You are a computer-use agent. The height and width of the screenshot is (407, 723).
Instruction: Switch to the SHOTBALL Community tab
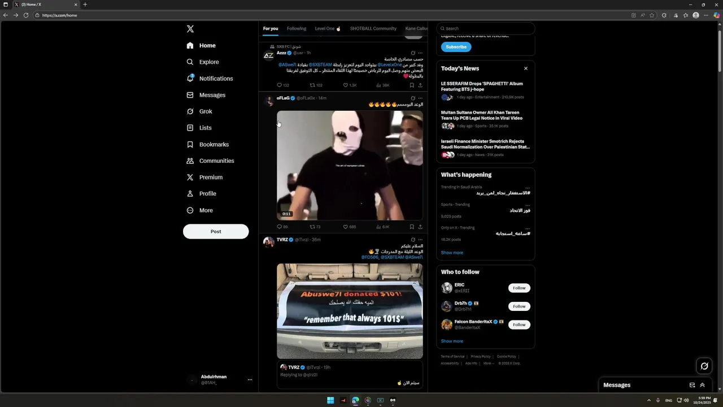[373, 28]
